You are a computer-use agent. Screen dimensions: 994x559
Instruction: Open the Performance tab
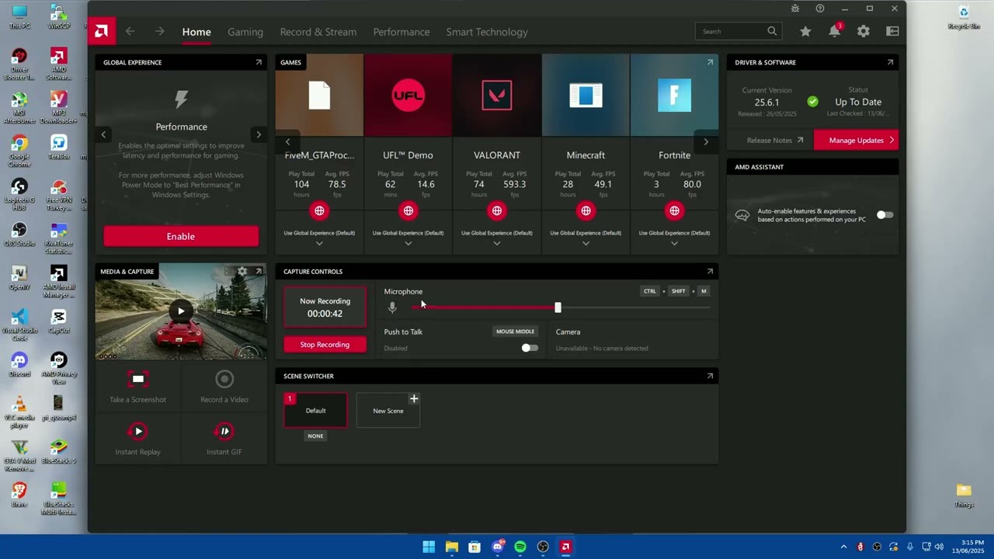tap(401, 32)
